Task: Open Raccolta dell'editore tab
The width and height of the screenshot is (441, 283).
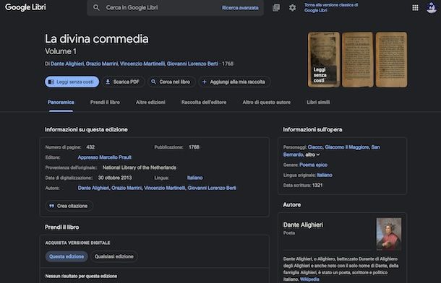Action: (204, 103)
